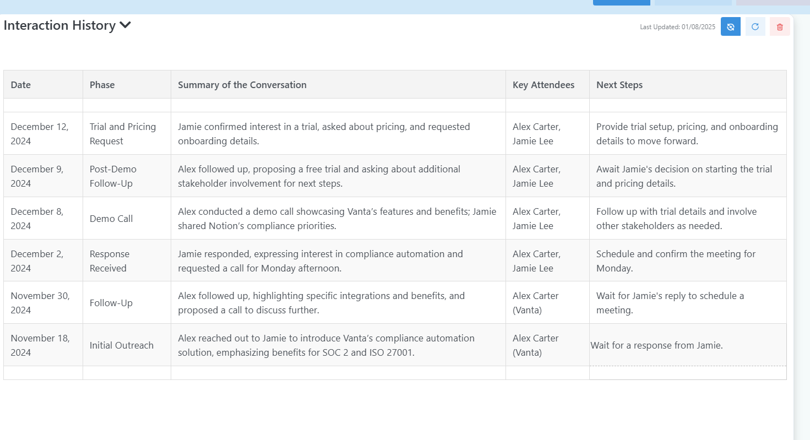Click the Phase column header
This screenshot has width=810, height=440.
point(102,85)
